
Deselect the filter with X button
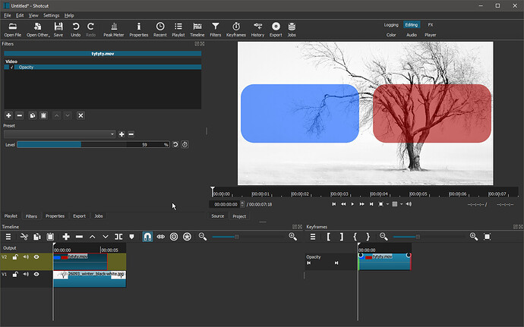pyautogui.click(x=80, y=115)
